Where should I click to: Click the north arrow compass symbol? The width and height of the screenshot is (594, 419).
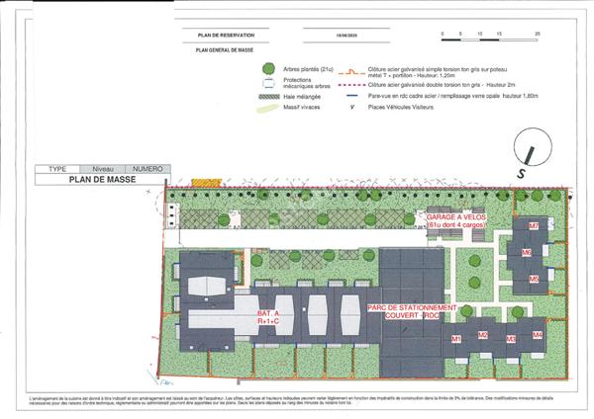(x=532, y=156)
